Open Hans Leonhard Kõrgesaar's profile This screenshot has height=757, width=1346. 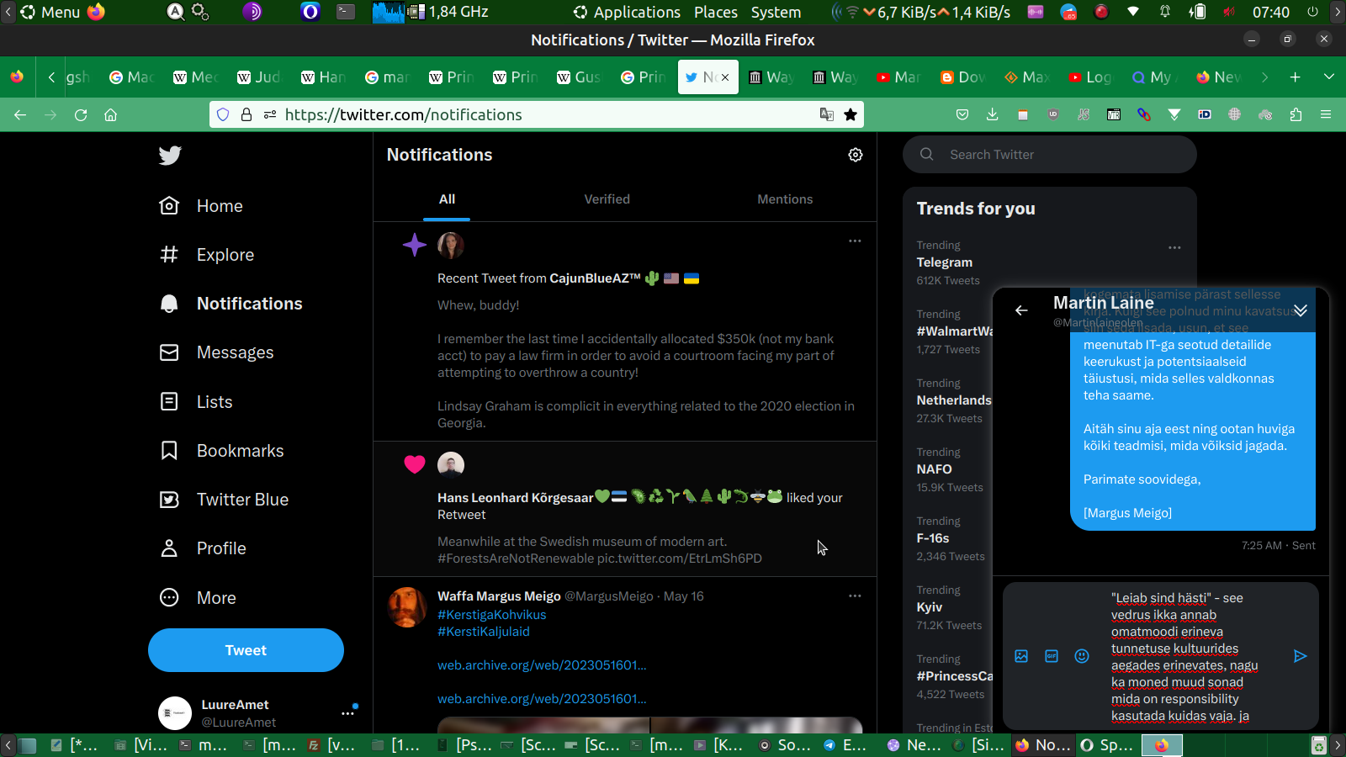tap(515, 498)
